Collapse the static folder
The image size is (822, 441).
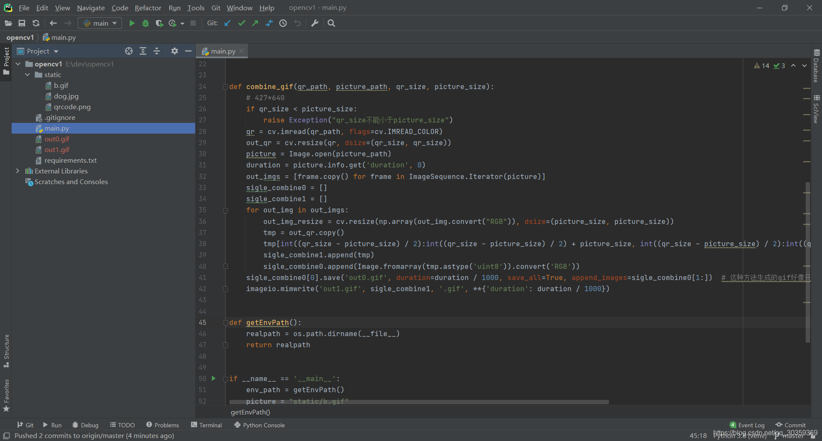coord(27,74)
